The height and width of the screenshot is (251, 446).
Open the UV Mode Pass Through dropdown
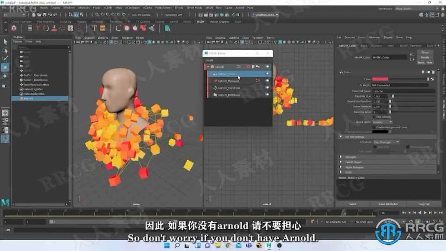coord(386,142)
